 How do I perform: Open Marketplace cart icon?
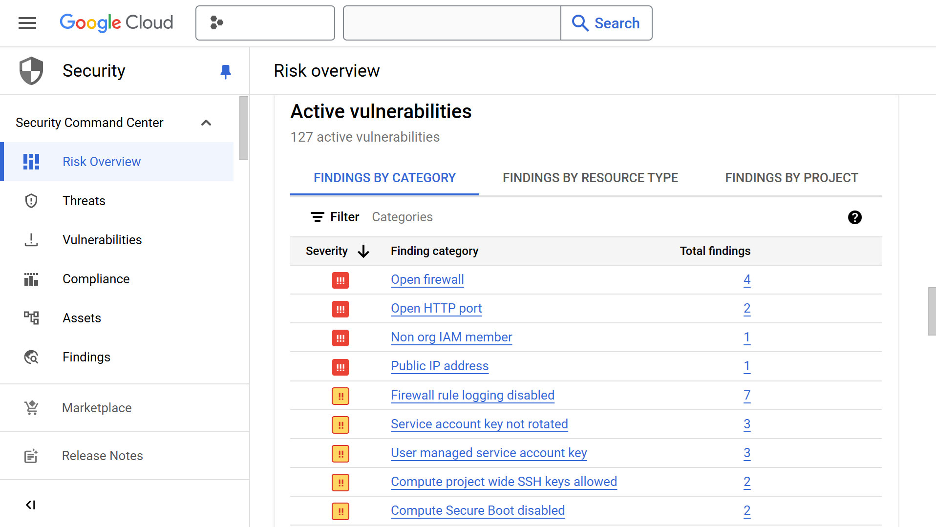click(x=31, y=408)
